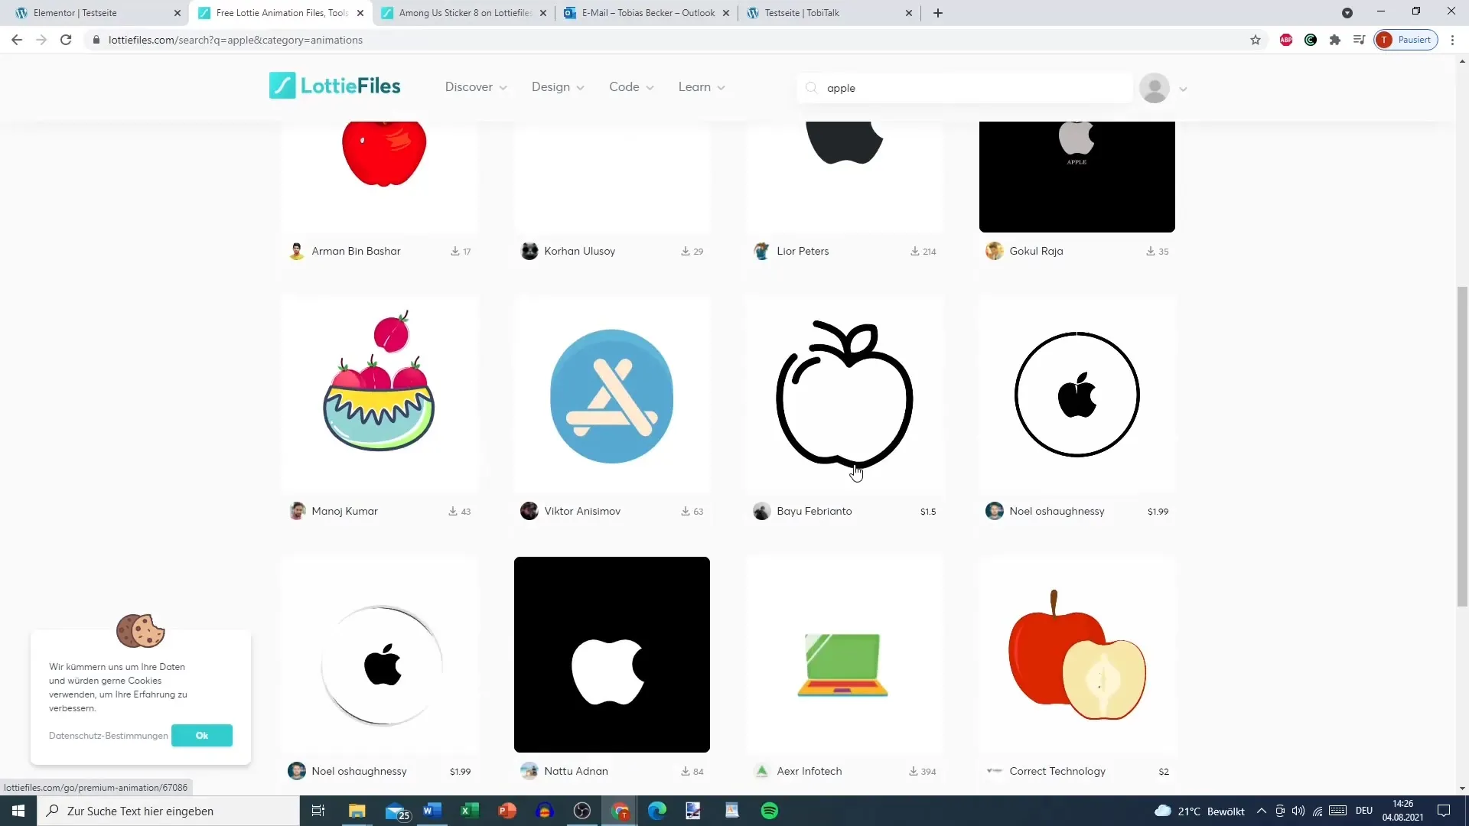Open the white Apple logo on black by Nattu Adnan
The image size is (1469, 826).
(612, 655)
